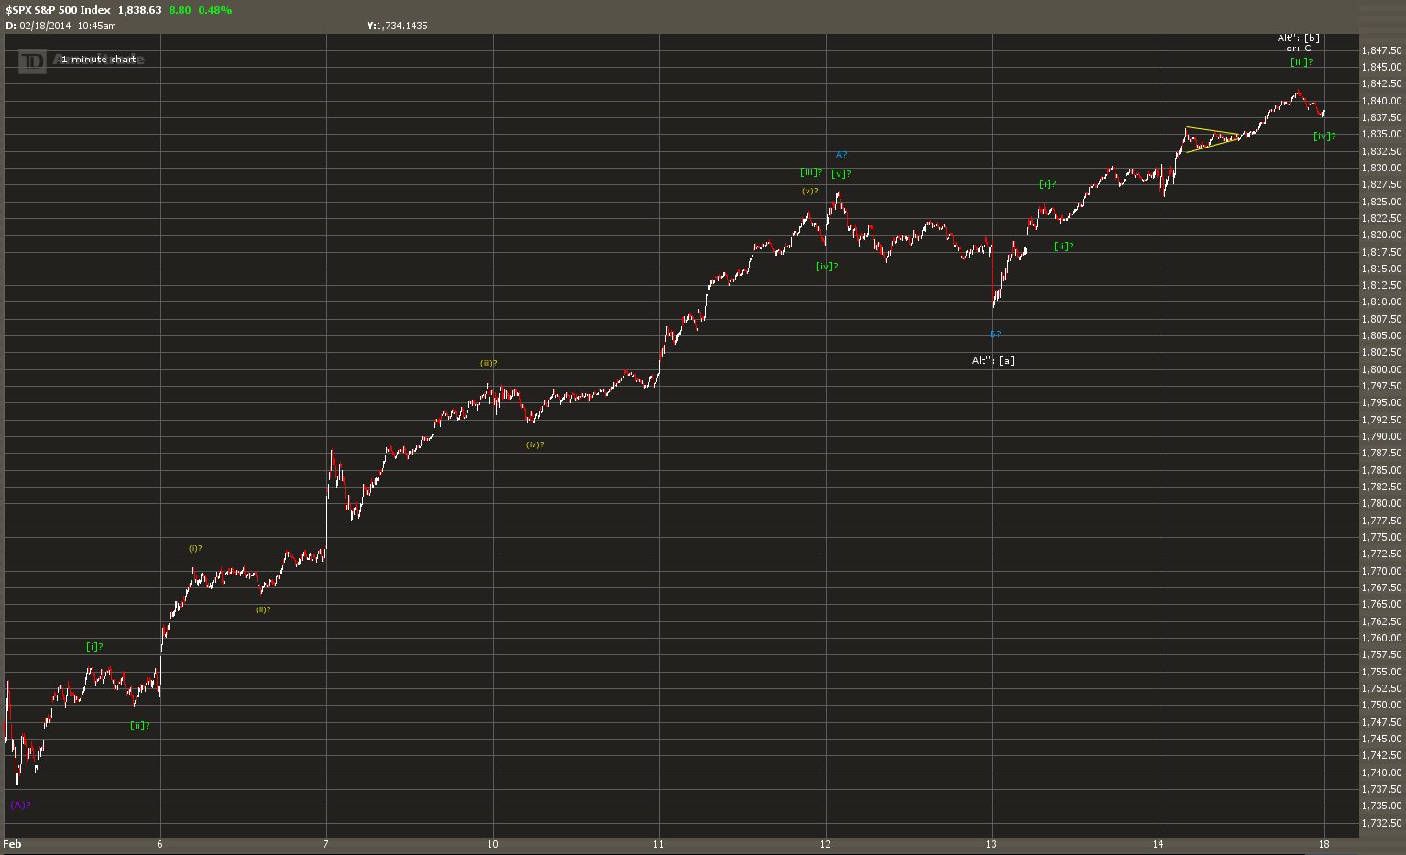Click the 1,835.00 price axis label

1382,135
